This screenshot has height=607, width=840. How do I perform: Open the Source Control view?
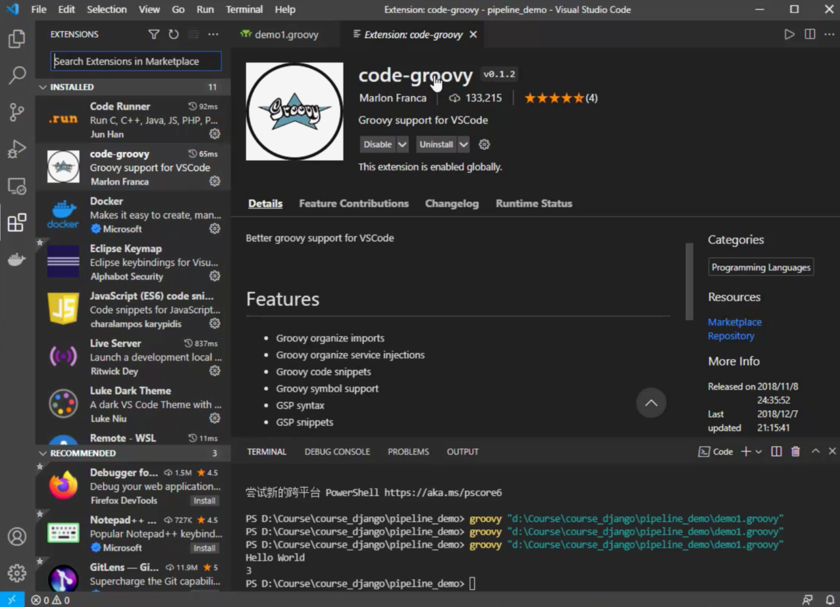pyautogui.click(x=17, y=112)
